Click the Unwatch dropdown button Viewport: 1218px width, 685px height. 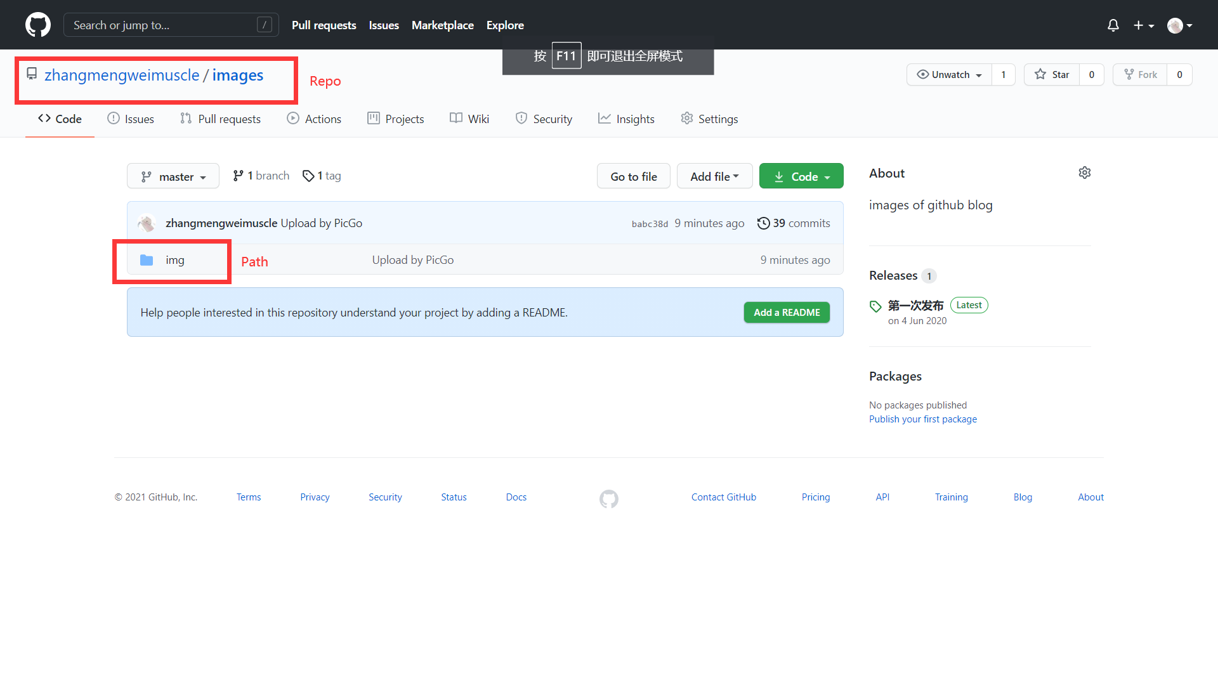tap(949, 75)
